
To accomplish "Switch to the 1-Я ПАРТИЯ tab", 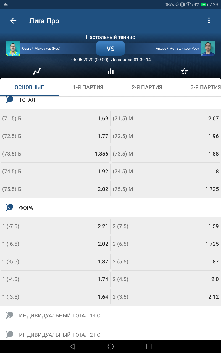I will (88, 87).
